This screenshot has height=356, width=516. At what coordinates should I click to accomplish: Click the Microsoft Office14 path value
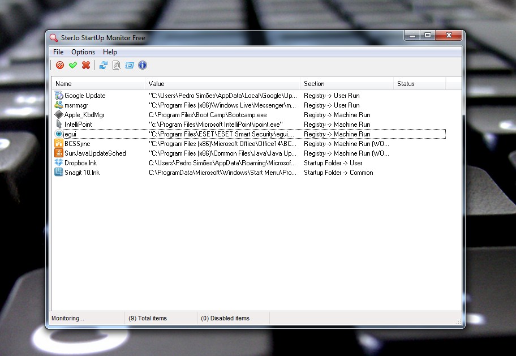pos(222,144)
